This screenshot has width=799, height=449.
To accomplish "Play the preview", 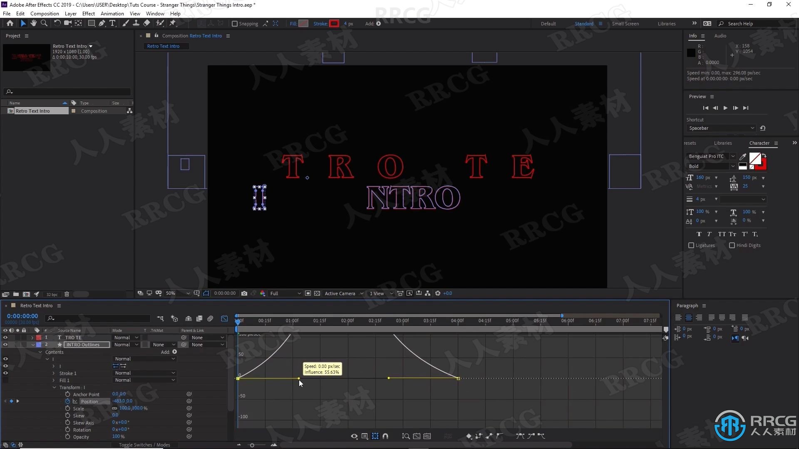I will [x=725, y=108].
